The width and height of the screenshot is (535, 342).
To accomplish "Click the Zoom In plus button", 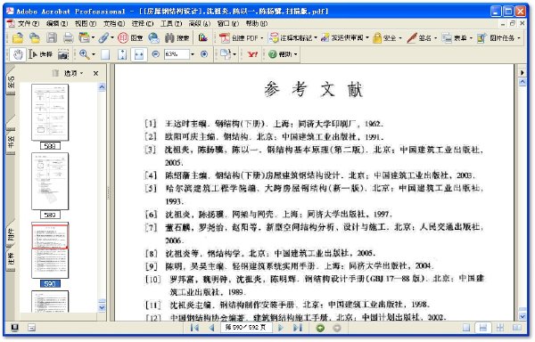I will (204, 54).
